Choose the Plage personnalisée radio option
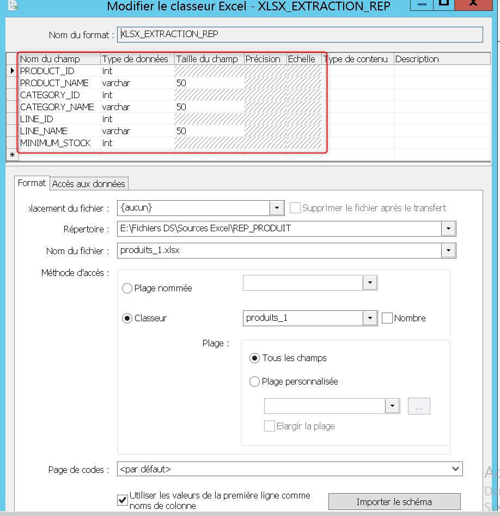The height and width of the screenshot is (516, 500). point(254,382)
